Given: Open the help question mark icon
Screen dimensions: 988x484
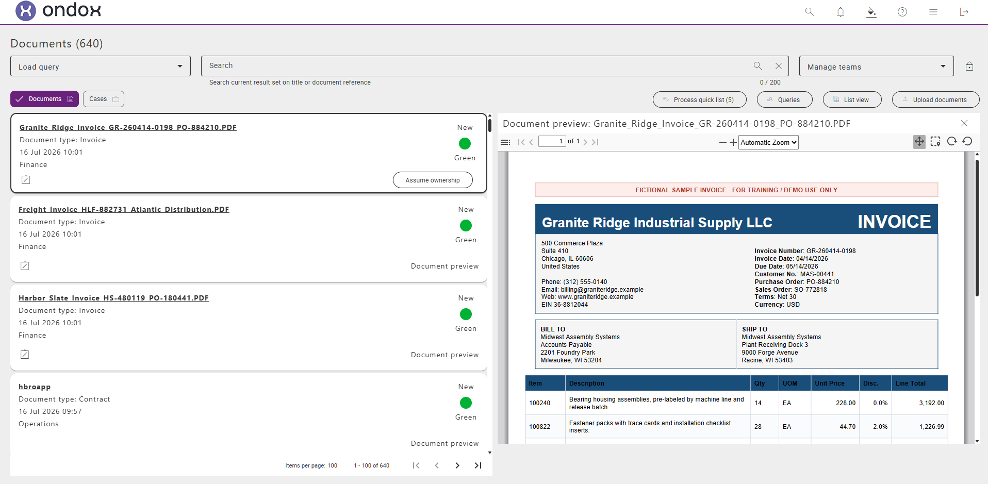Looking at the screenshot, I should click(x=902, y=12).
